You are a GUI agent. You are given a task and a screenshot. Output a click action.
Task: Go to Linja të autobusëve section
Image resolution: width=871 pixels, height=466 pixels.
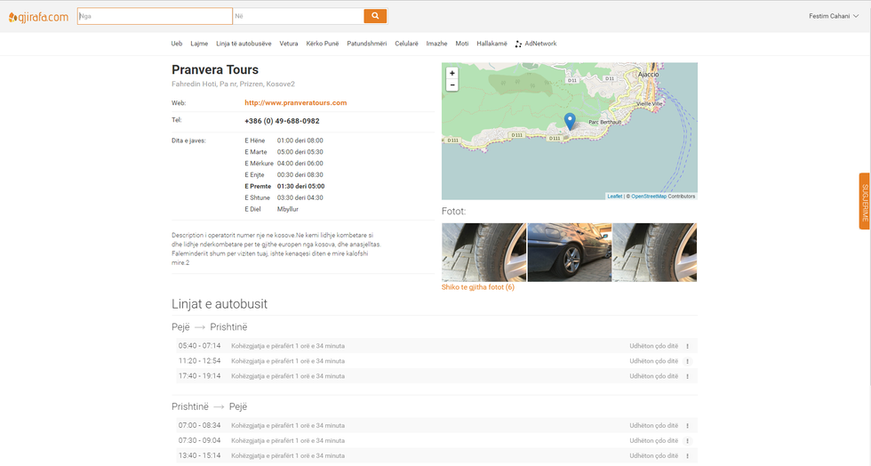pos(244,43)
